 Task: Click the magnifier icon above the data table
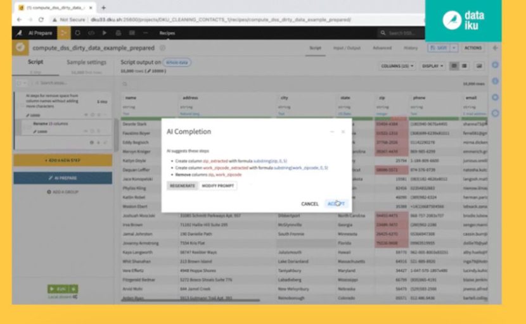click(x=125, y=84)
